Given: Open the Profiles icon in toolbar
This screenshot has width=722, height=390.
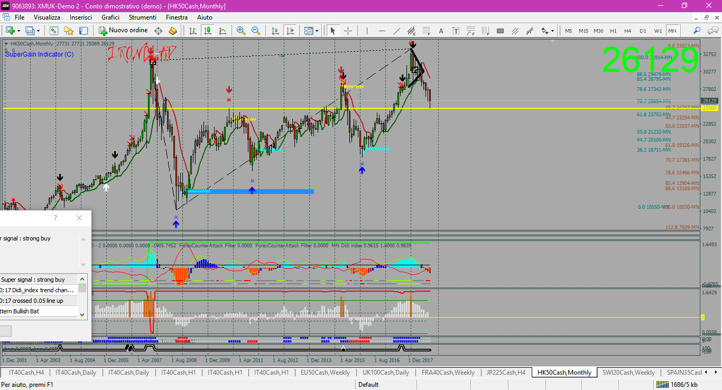Looking at the screenshot, I should (x=30, y=31).
